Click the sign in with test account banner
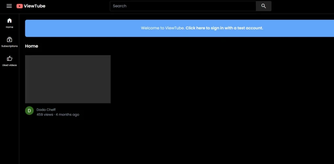The image size is (334, 164). click(x=179, y=28)
